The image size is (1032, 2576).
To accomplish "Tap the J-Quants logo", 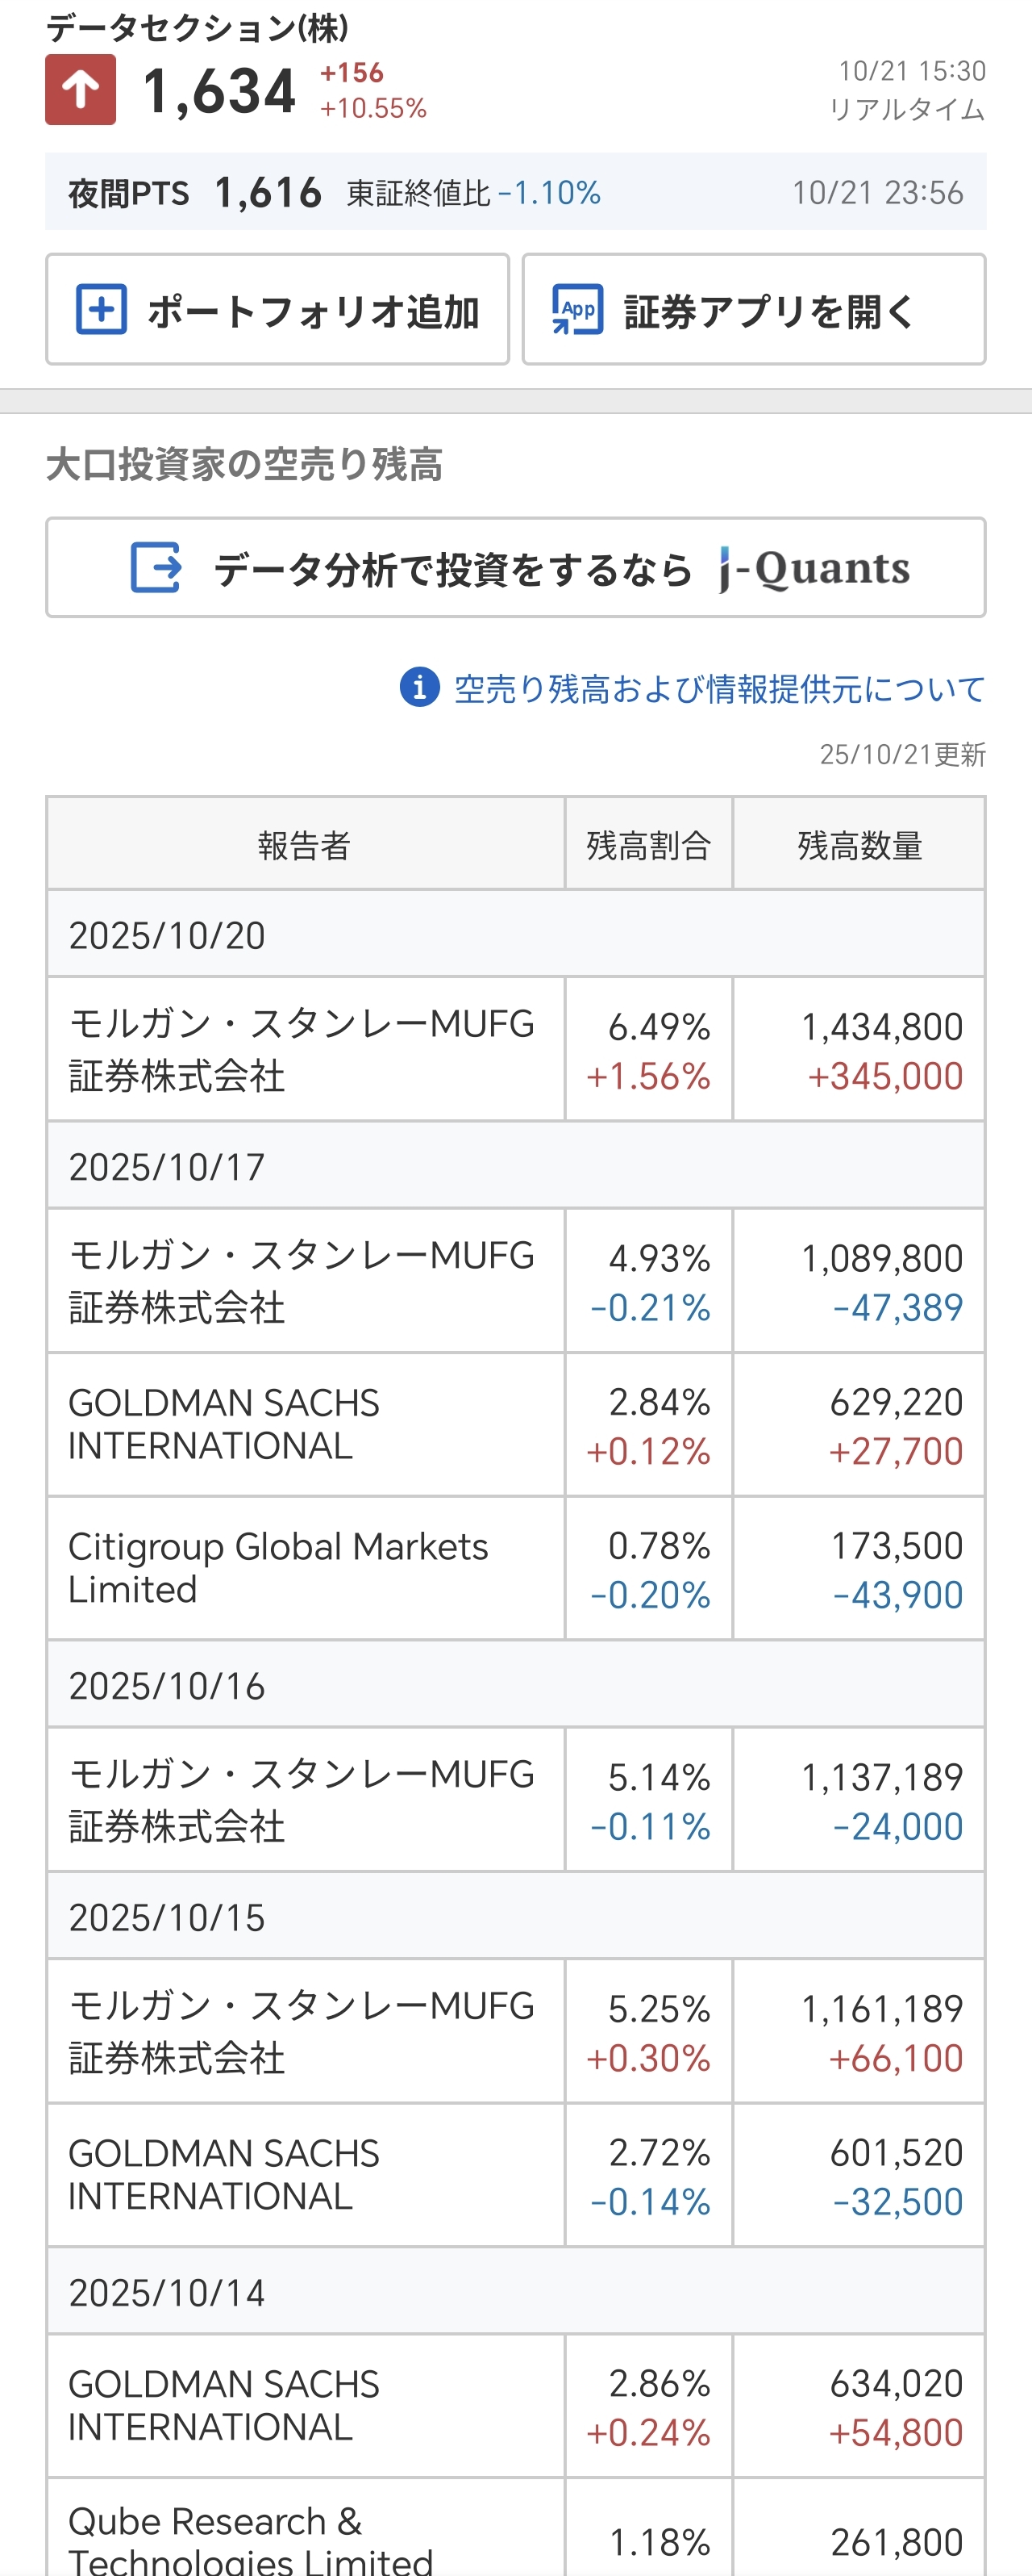I will click(814, 569).
